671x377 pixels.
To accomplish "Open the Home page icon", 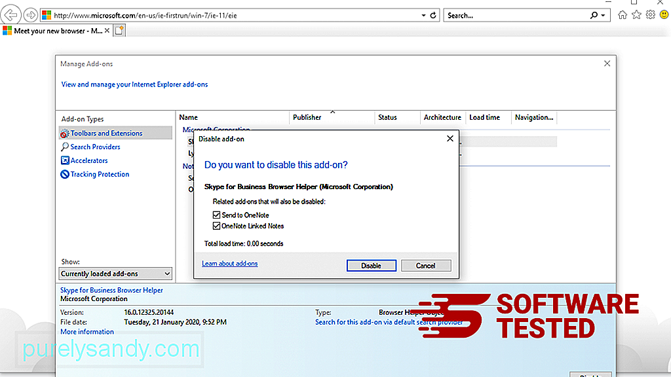I will tap(623, 15).
